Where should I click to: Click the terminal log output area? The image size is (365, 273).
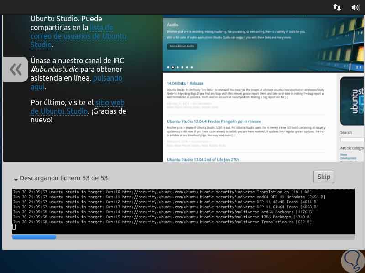tap(183, 212)
